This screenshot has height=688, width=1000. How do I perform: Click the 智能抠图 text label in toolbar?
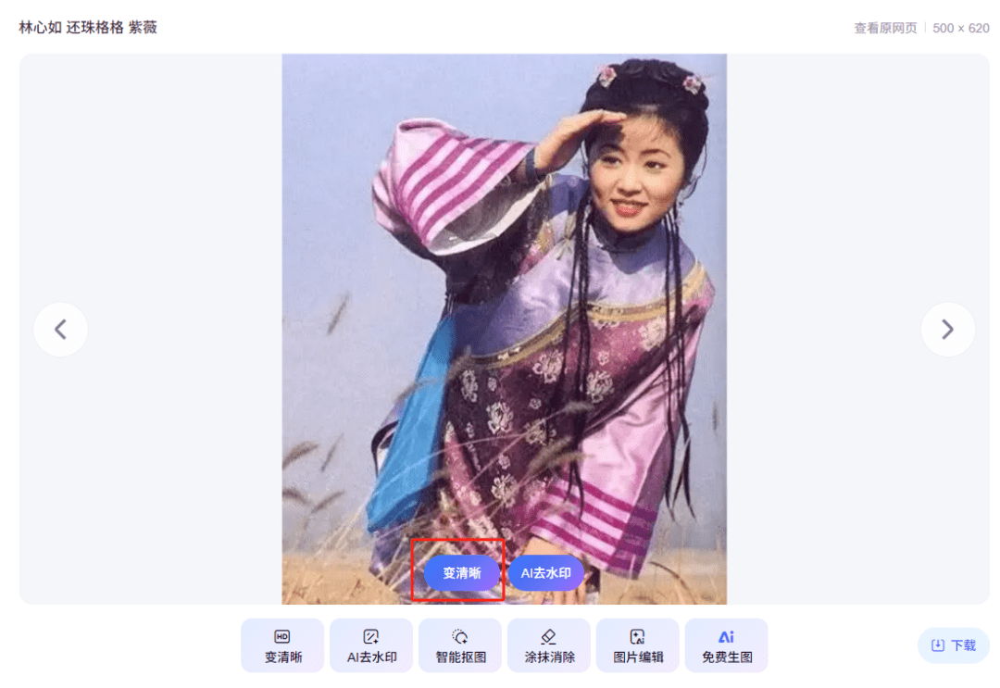[x=460, y=657]
